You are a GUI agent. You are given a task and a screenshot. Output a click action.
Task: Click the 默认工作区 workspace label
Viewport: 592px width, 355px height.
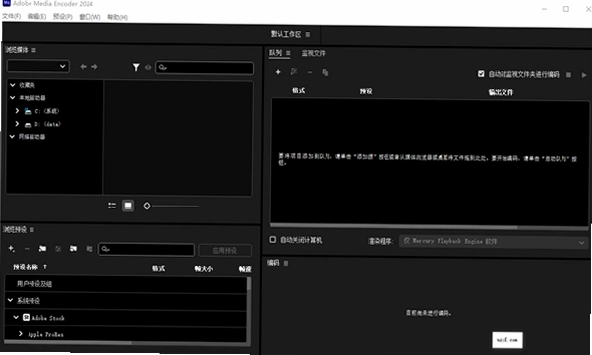(286, 34)
